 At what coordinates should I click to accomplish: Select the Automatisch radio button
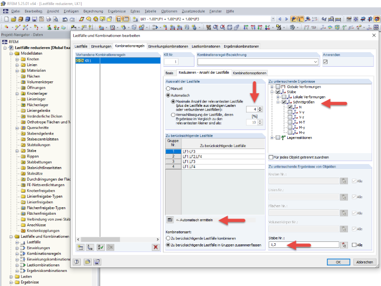click(x=168, y=95)
